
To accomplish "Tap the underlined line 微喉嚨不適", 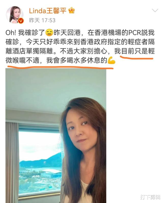I will pos(22,61).
